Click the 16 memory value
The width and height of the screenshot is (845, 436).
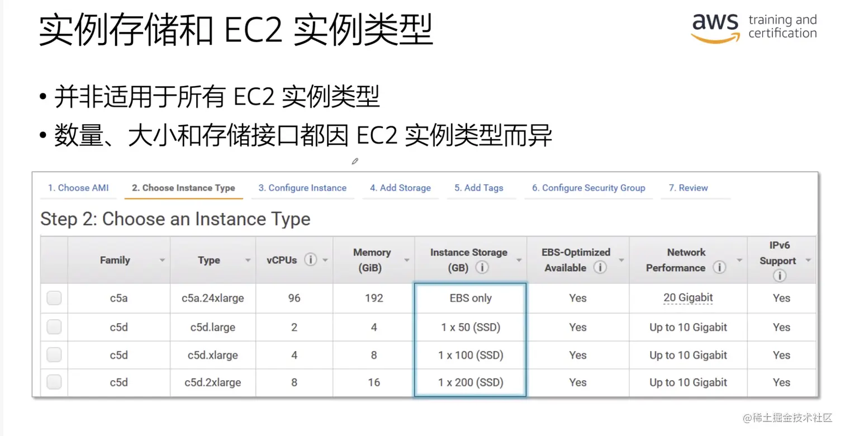(x=374, y=382)
